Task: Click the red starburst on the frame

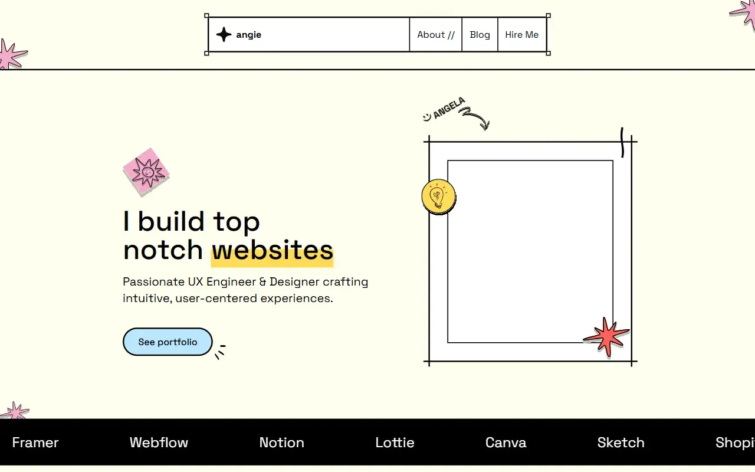Action: pos(606,337)
